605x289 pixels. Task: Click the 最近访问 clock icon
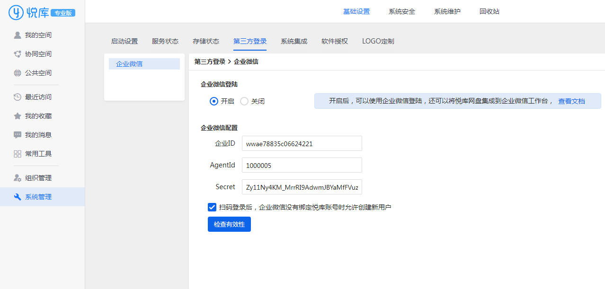(18, 97)
